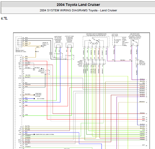Click the arrow pointing to A/C System
The width and height of the screenshot is (155, 149).
tap(34, 99)
